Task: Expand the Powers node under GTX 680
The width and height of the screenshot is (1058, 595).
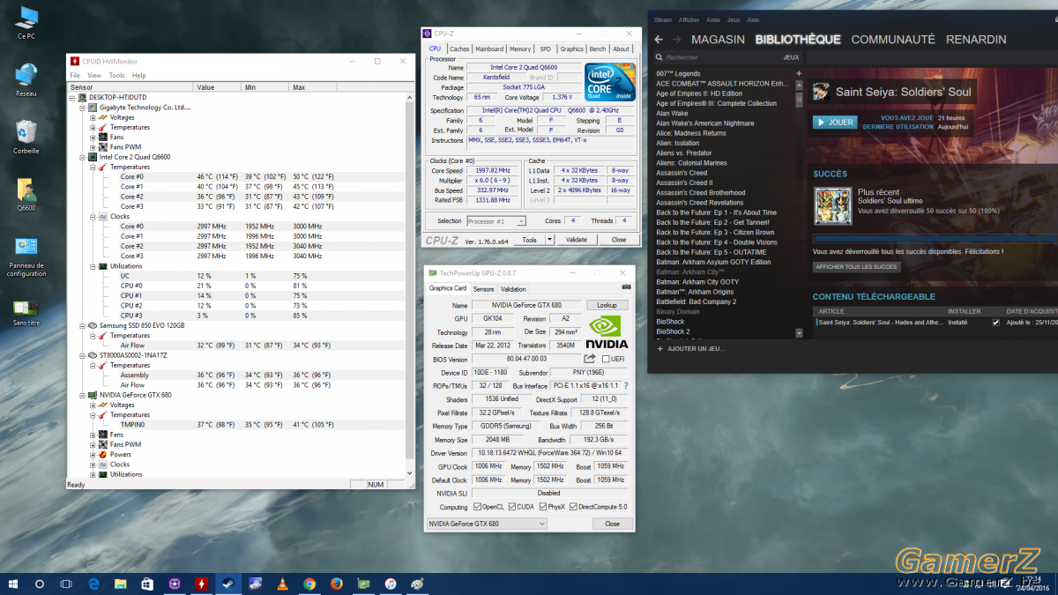Action: (93, 454)
